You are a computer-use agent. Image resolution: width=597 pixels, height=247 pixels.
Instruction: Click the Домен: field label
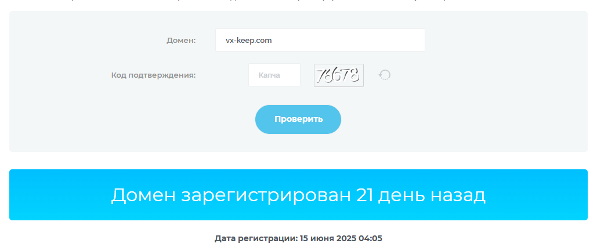(x=181, y=41)
